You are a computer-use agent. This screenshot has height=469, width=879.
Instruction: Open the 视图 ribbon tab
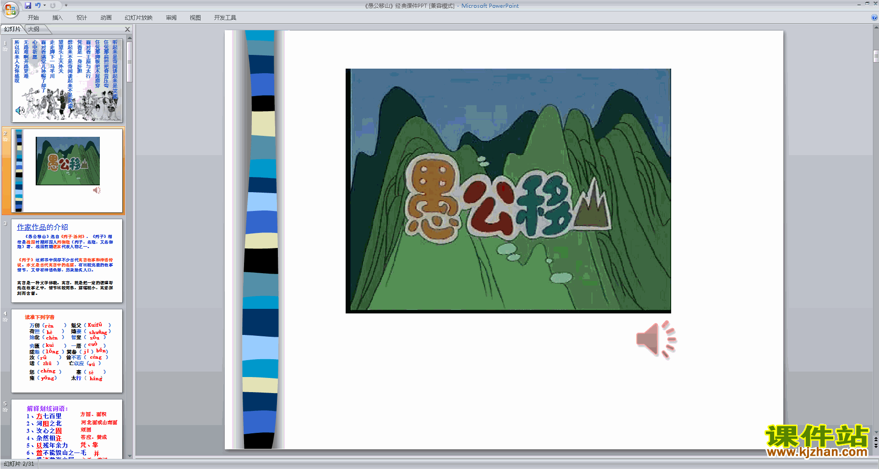coord(195,18)
